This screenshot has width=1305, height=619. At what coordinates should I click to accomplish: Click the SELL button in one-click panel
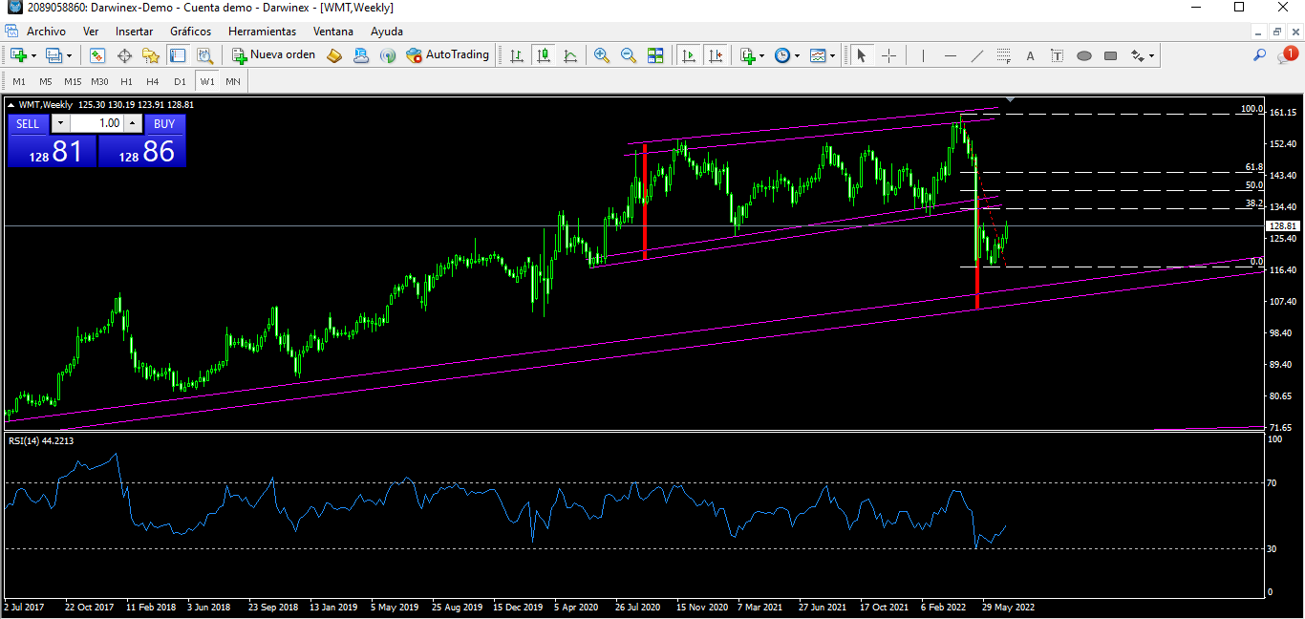tap(28, 123)
